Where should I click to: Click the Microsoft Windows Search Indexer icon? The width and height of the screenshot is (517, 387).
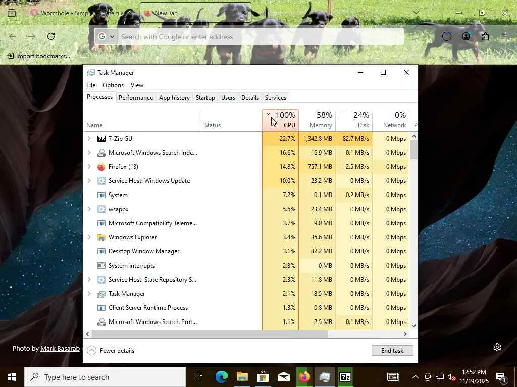pos(101,153)
